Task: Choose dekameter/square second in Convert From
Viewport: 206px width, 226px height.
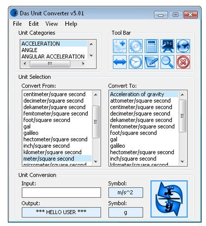Action: (x=57, y=107)
